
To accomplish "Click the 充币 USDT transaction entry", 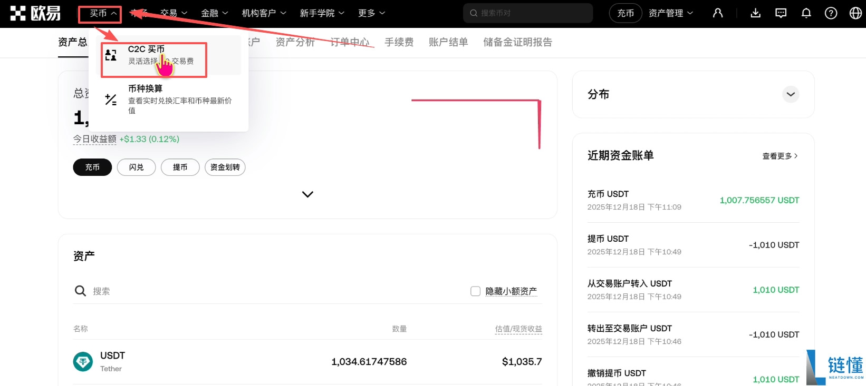I will 694,200.
